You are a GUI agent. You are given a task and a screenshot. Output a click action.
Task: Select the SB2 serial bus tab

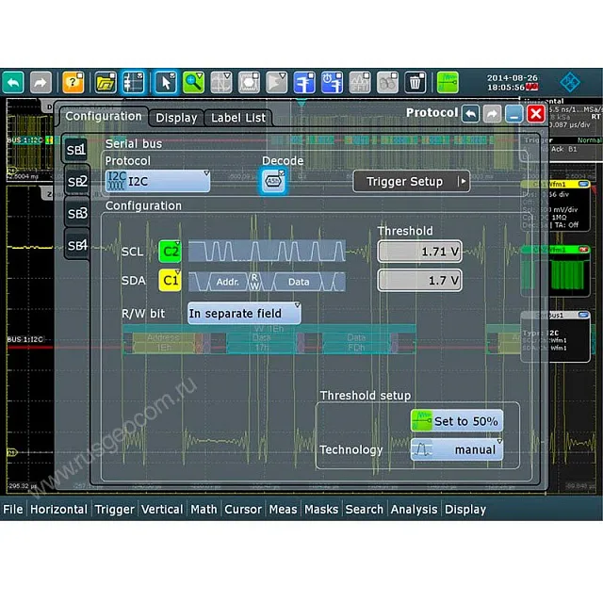76,181
